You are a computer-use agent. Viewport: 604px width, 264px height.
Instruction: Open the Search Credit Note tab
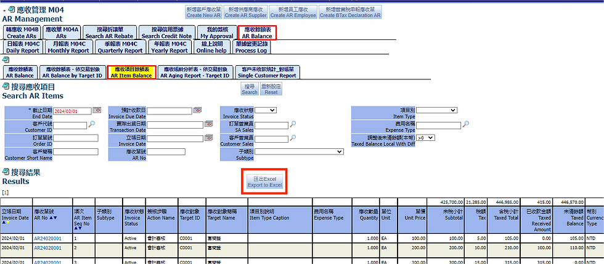coord(166,33)
